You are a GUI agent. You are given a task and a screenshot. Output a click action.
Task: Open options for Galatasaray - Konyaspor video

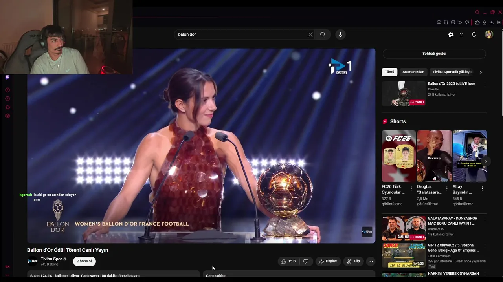click(x=485, y=219)
